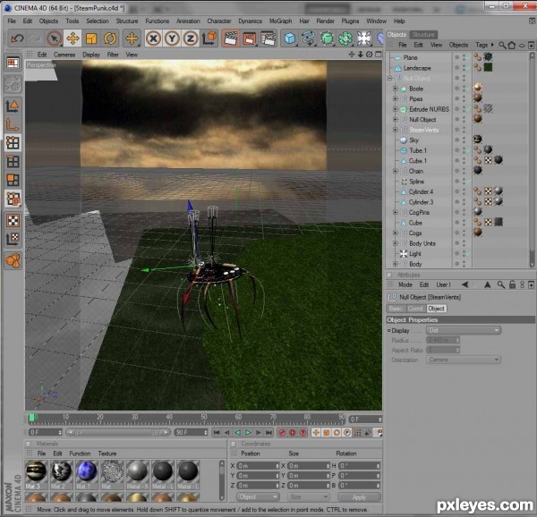Click the Objects panel vertical scrollbar
Screen dimensions: 537x517
click(532, 159)
